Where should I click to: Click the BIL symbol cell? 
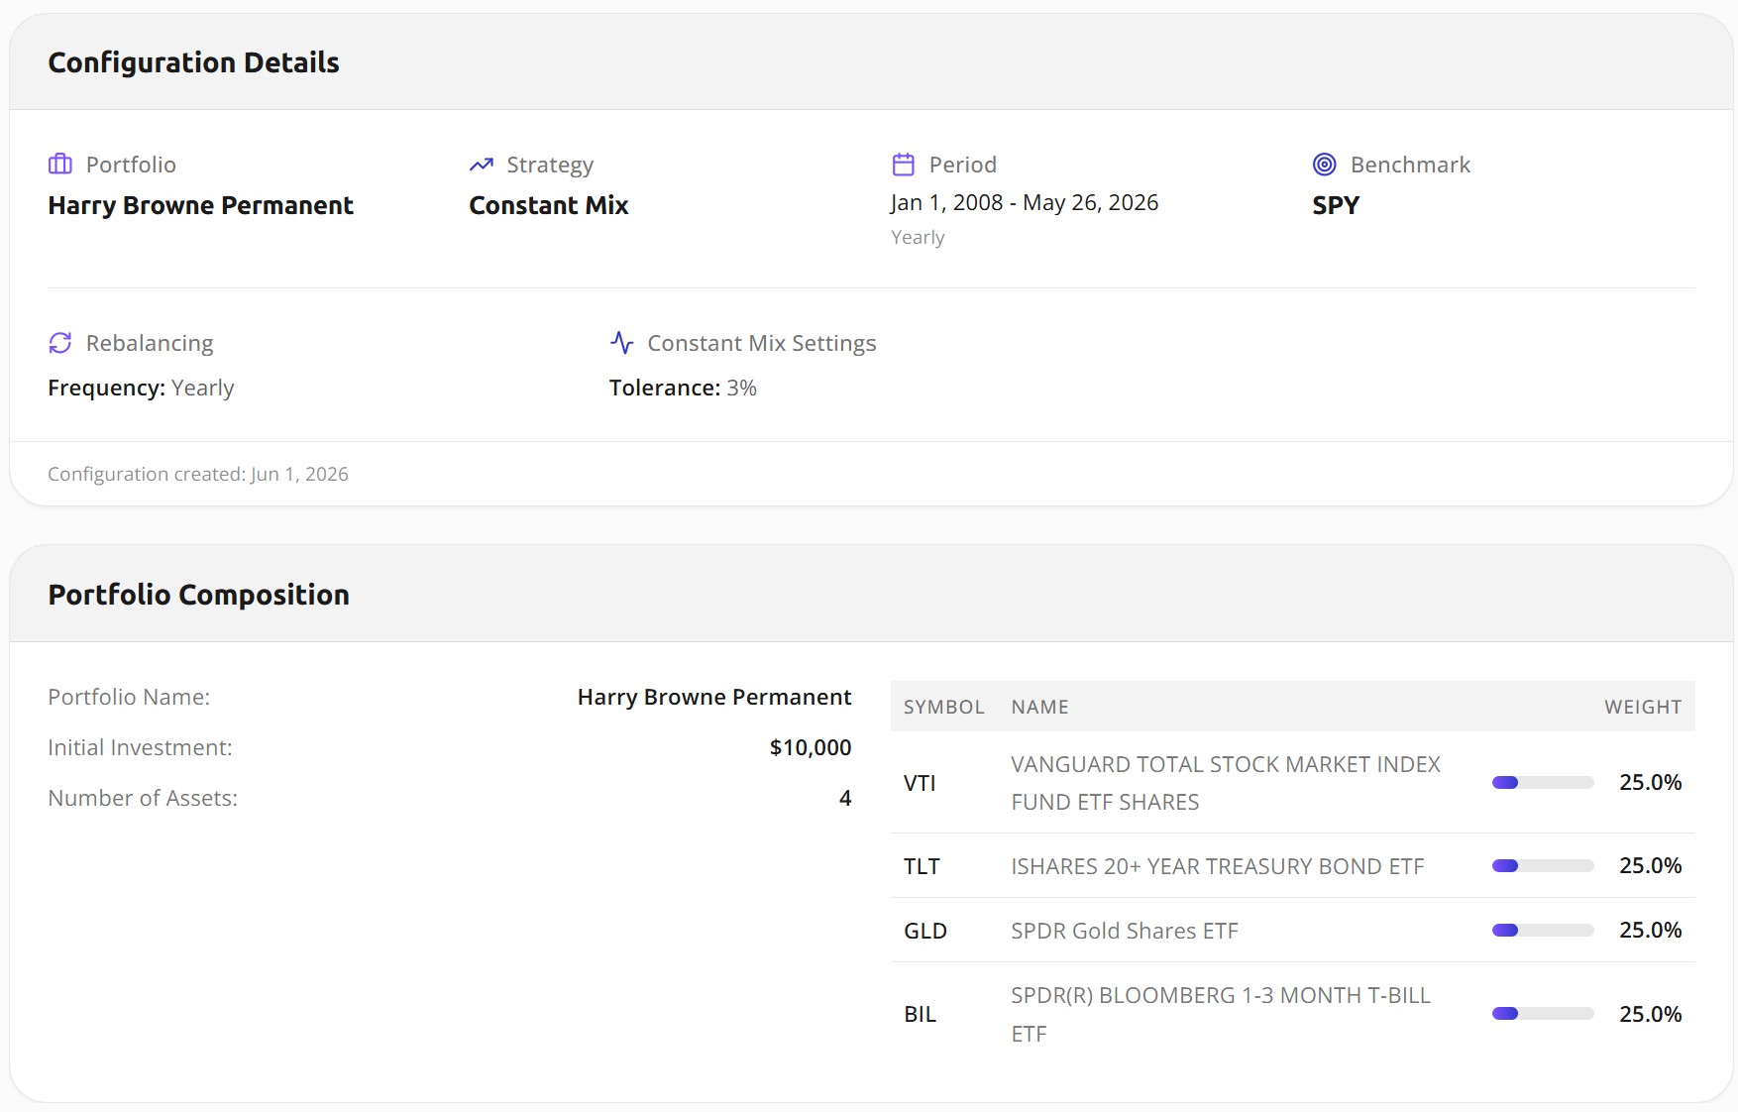coord(920,1014)
